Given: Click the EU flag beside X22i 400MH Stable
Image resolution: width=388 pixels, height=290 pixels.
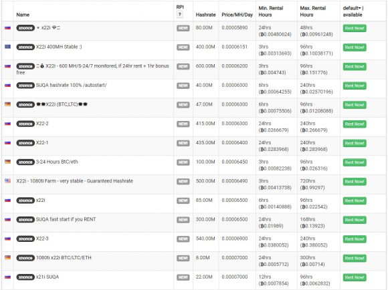Looking at the screenshot, I should (x=7, y=47).
